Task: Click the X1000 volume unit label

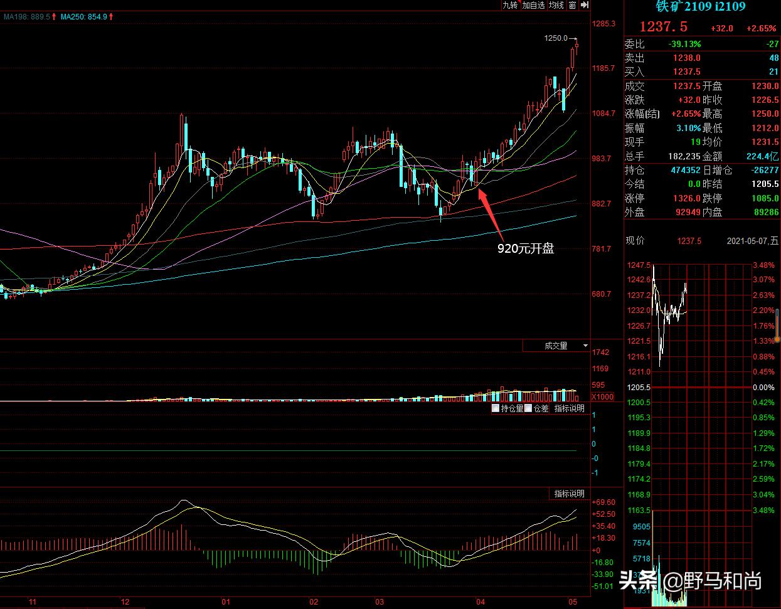Action: point(603,397)
